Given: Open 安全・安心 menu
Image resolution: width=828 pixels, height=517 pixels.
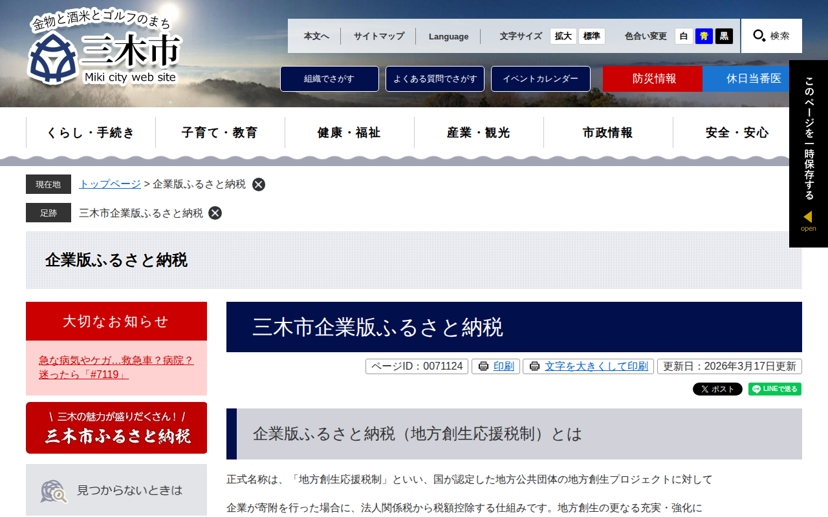Looking at the screenshot, I should pyautogui.click(x=737, y=132).
